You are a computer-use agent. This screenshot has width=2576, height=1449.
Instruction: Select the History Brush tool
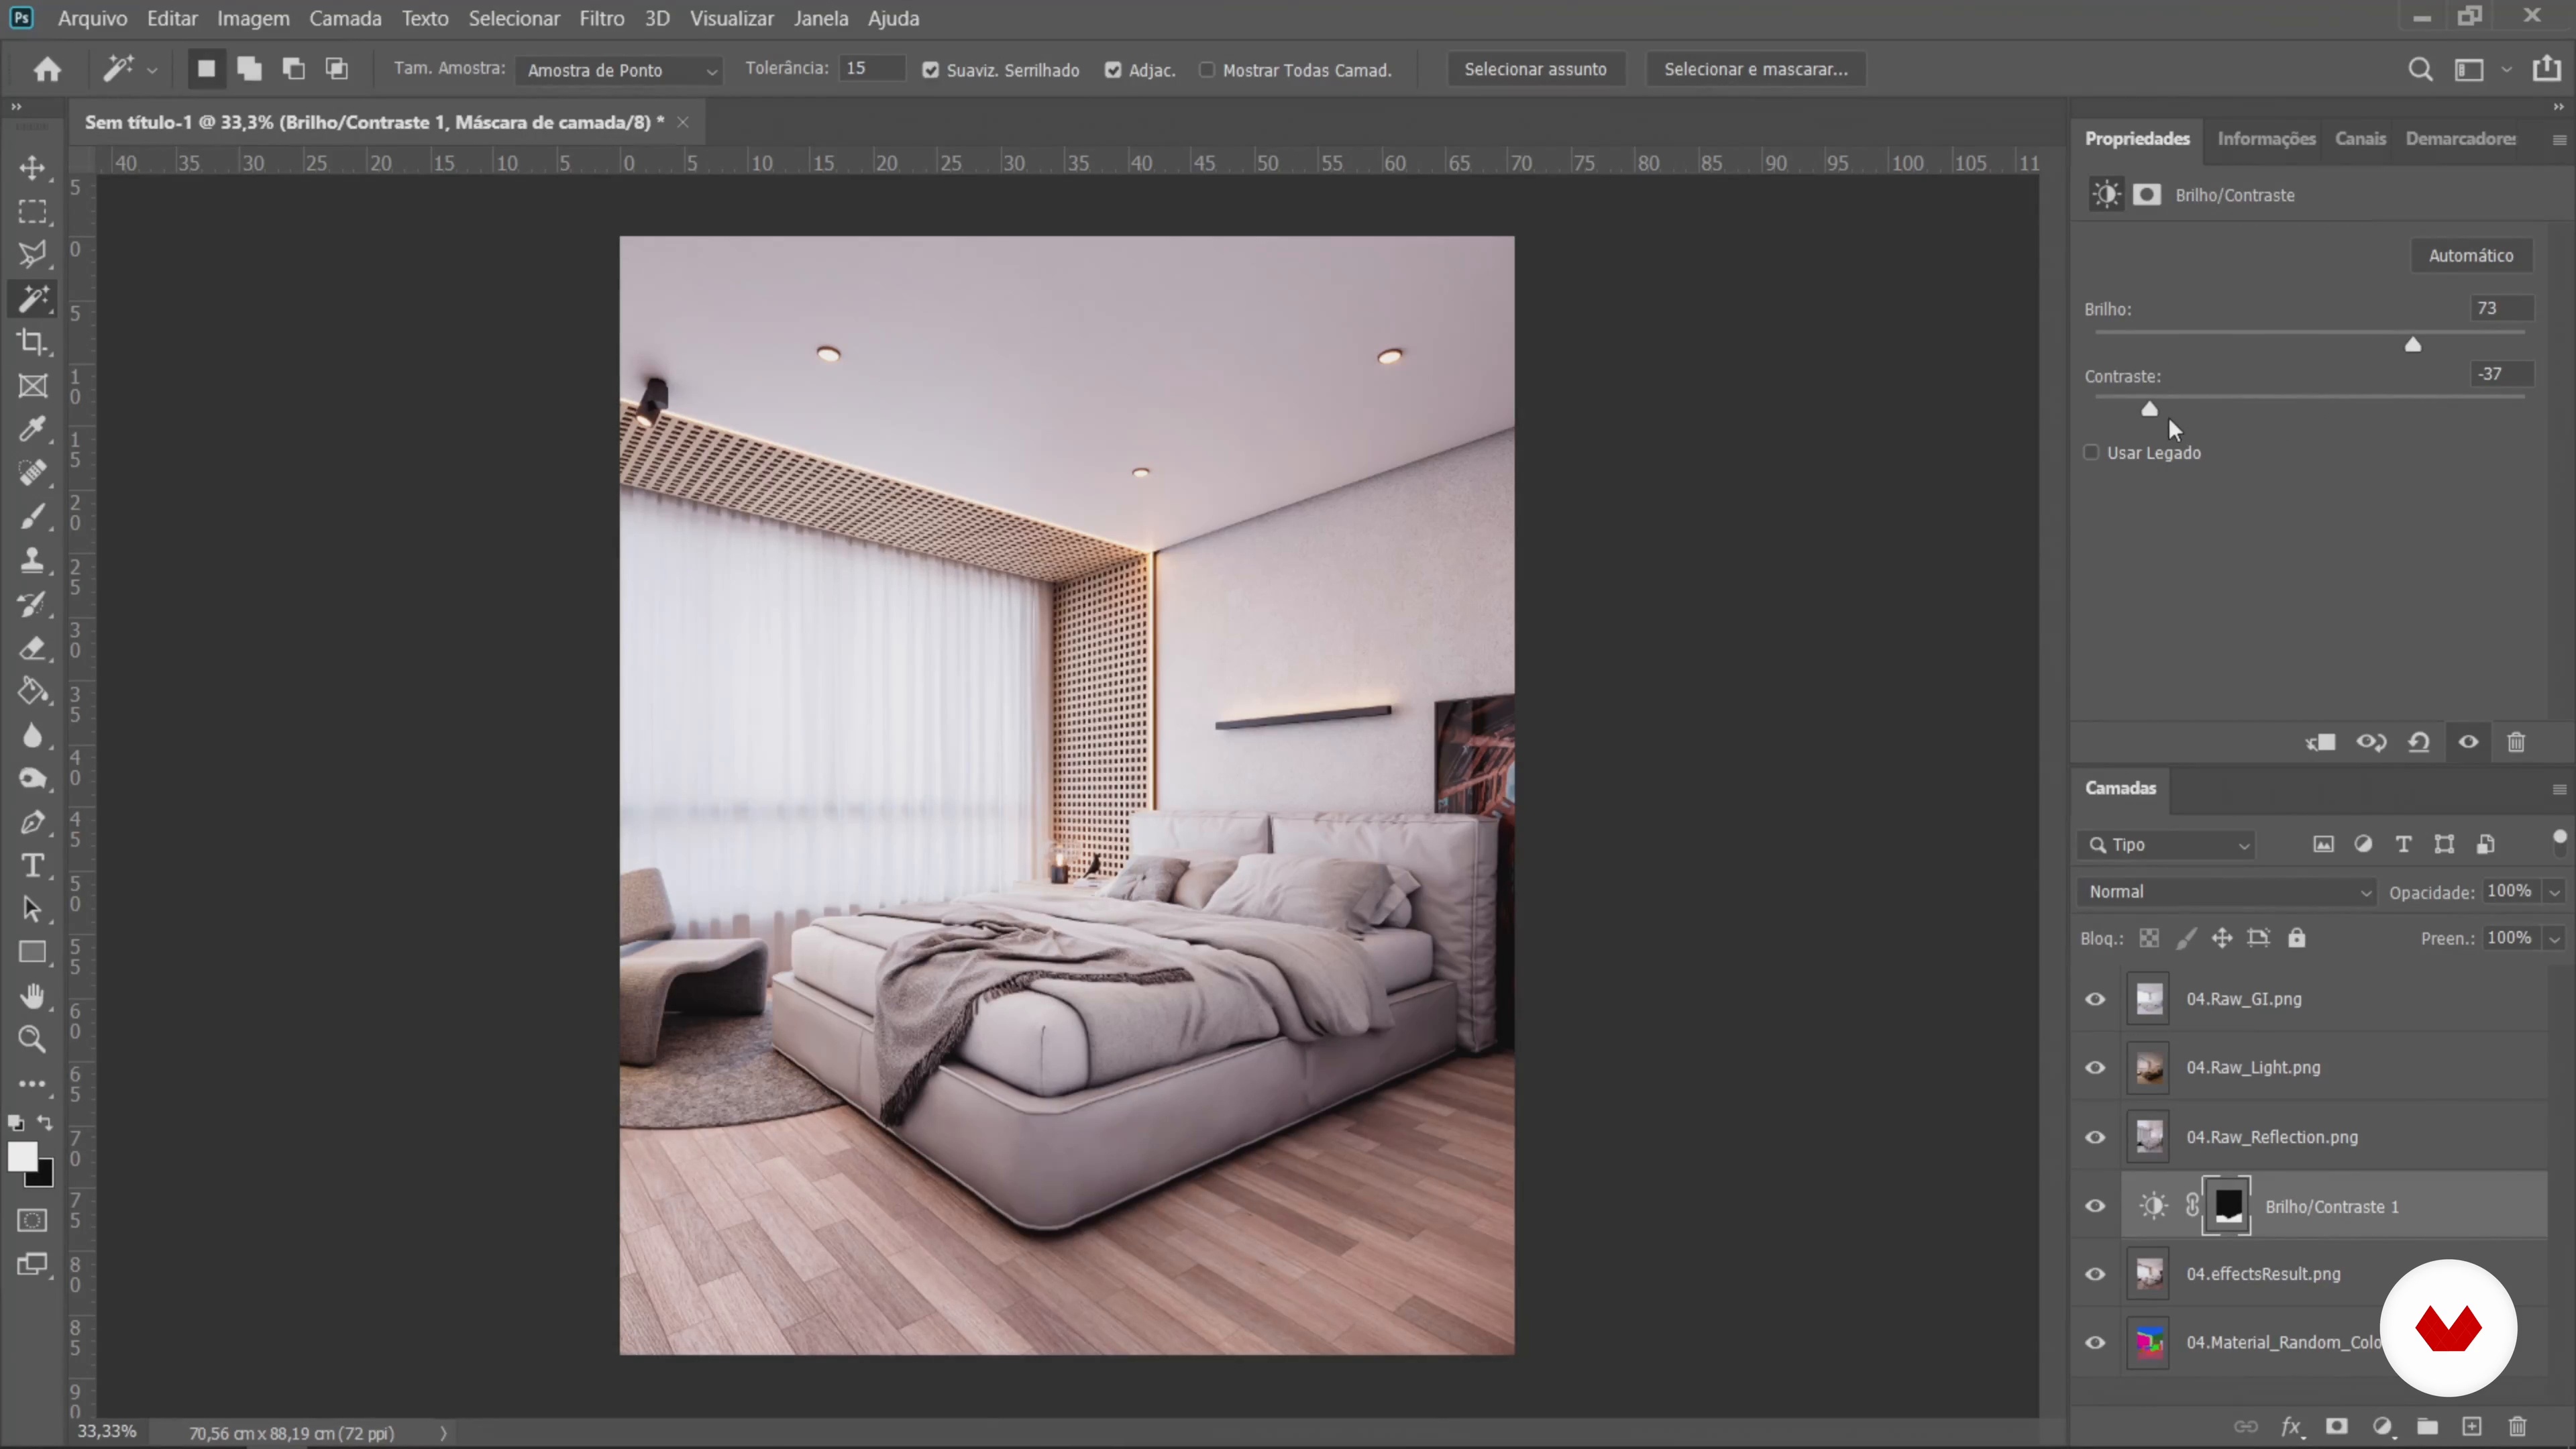point(32,604)
